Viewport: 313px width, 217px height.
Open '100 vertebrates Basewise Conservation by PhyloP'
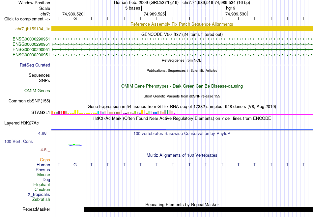tap(182, 134)
